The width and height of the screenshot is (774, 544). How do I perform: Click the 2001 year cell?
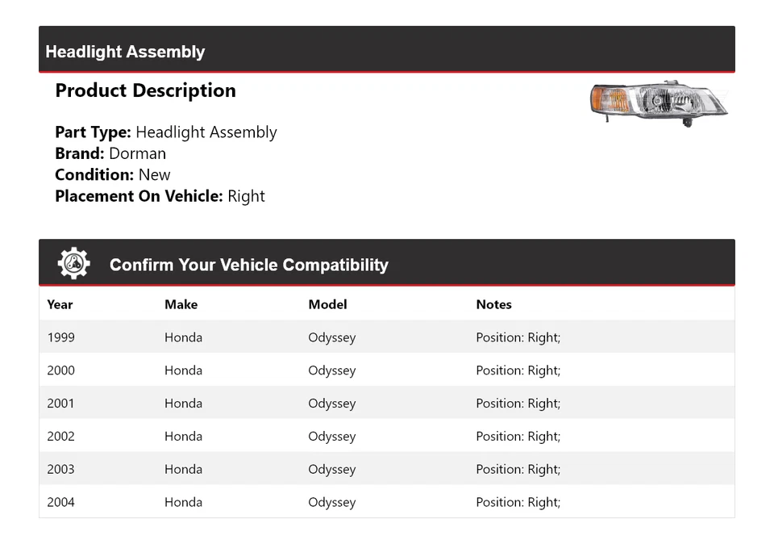60,404
